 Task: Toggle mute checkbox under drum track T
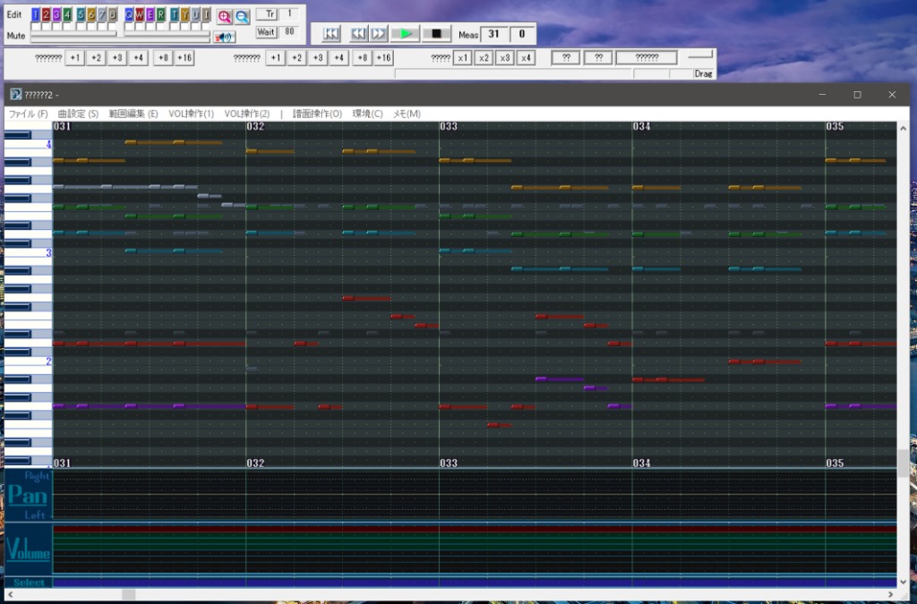[x=175, y=26]
